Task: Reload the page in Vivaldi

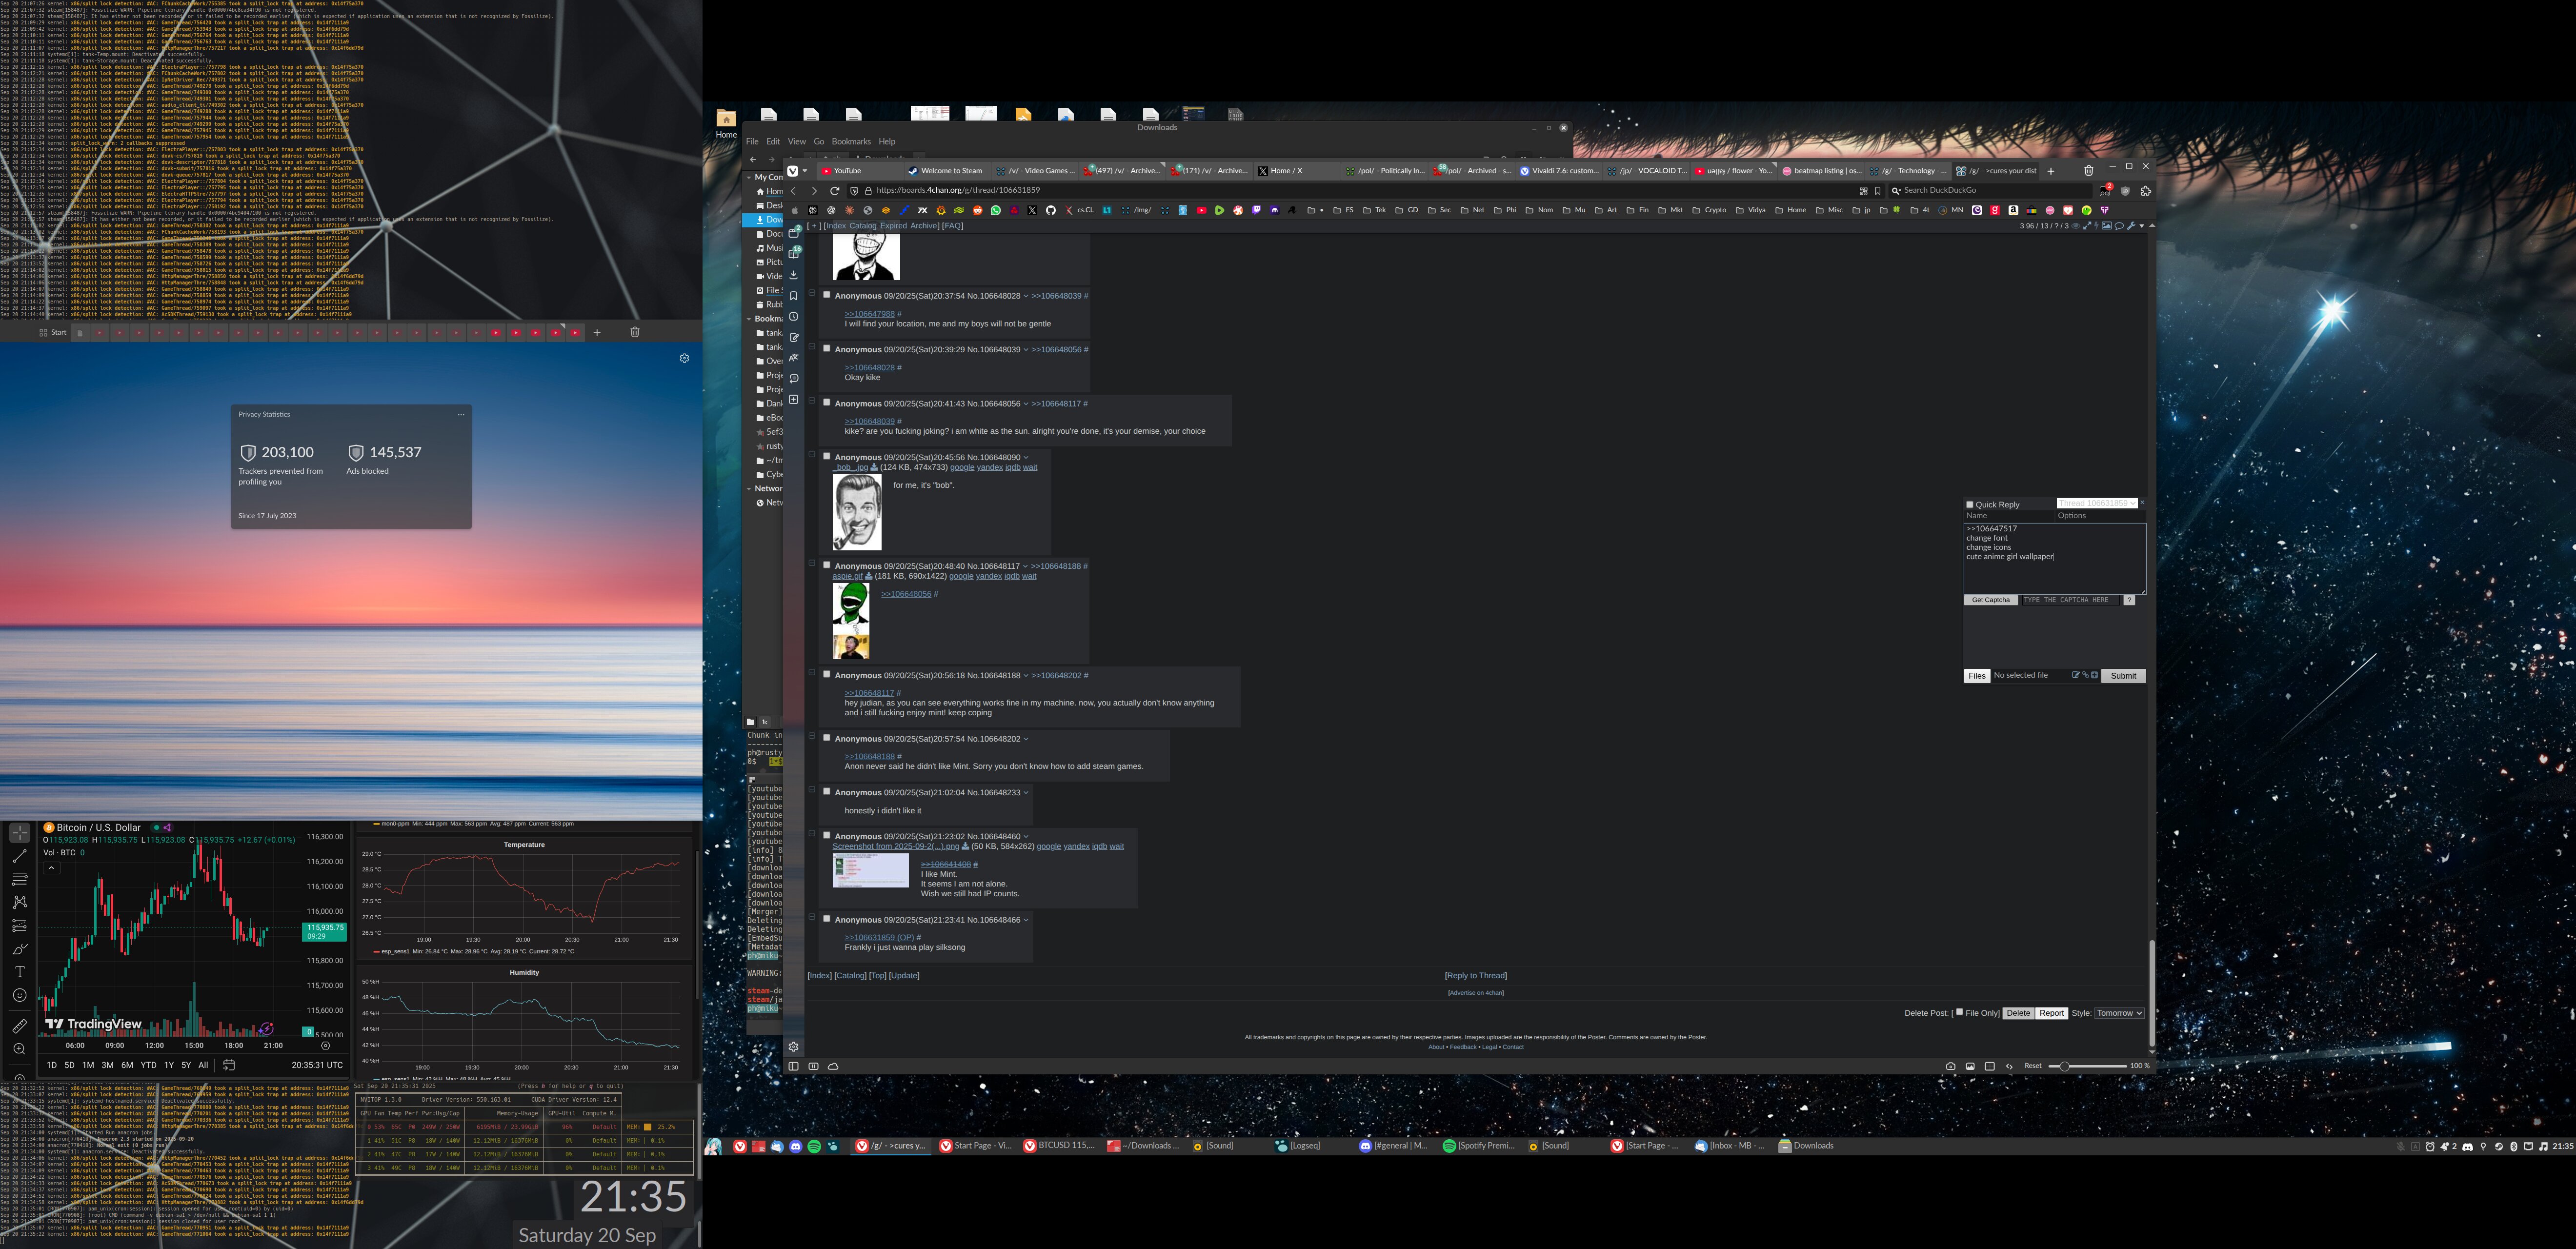Action: pyautogui.click(x=835, y=191)
